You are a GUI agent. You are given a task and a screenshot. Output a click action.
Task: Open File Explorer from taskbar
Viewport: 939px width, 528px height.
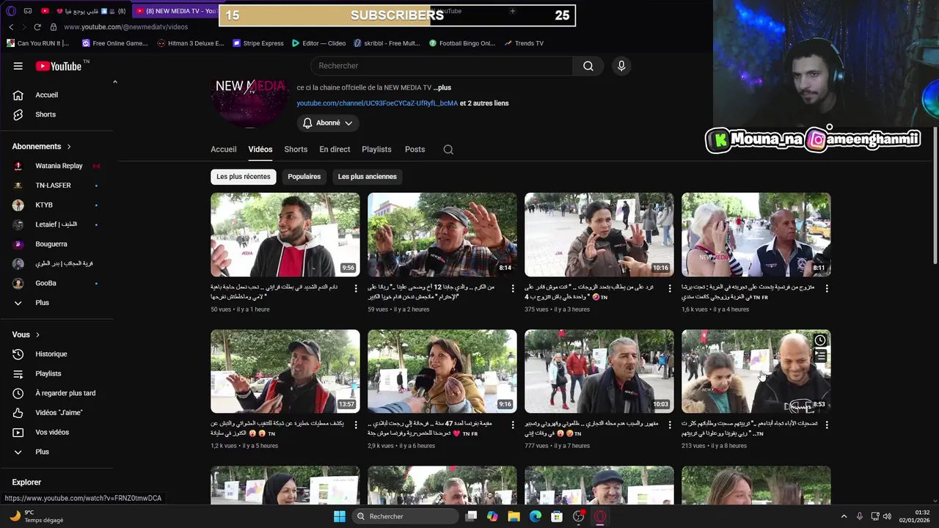514,516
